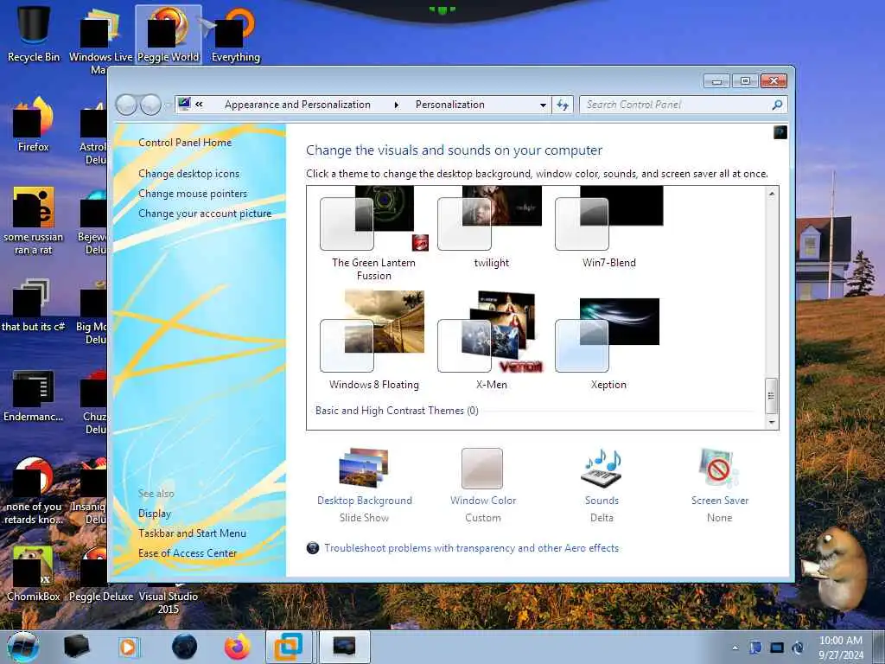
Task: Click theme list scroll down arrow
Action: pyautogui.click(x=772, y=422)
